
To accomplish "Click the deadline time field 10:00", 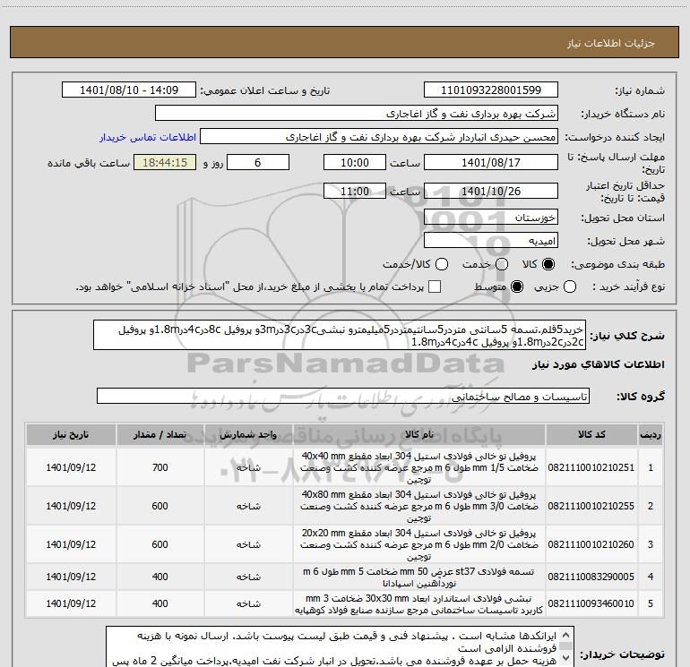I will pos(355,163).
